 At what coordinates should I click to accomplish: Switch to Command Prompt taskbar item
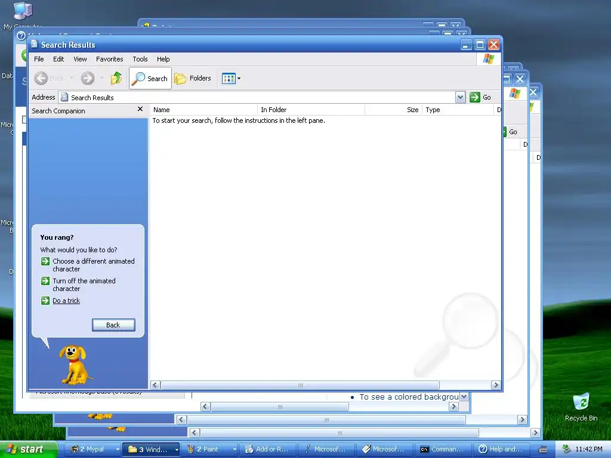tap(443, 449)
